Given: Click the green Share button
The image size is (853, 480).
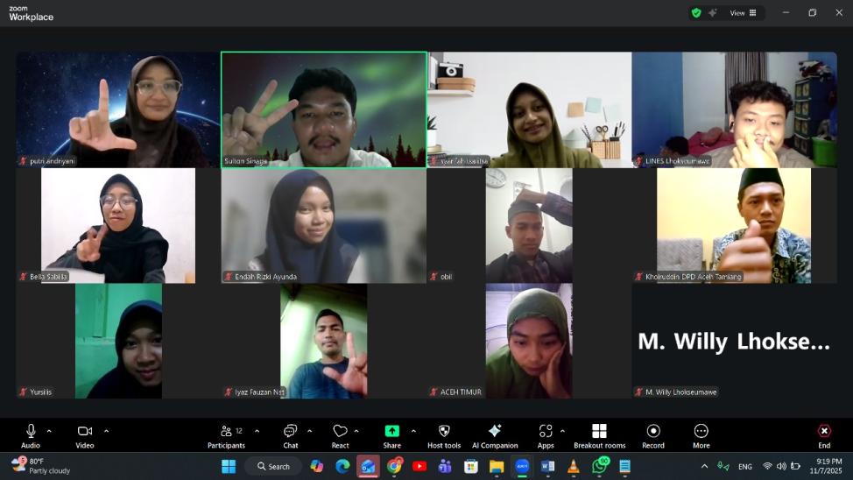Looking at the screenshot, I should (391, 431).
